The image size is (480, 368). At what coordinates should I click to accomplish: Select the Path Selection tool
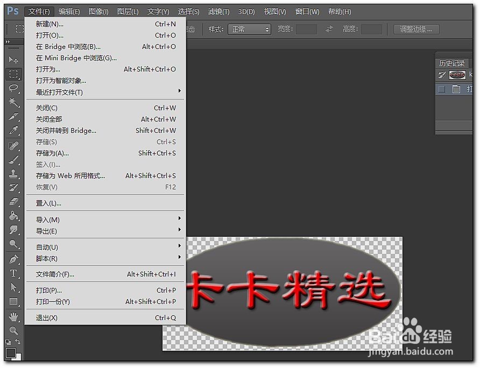13,287
